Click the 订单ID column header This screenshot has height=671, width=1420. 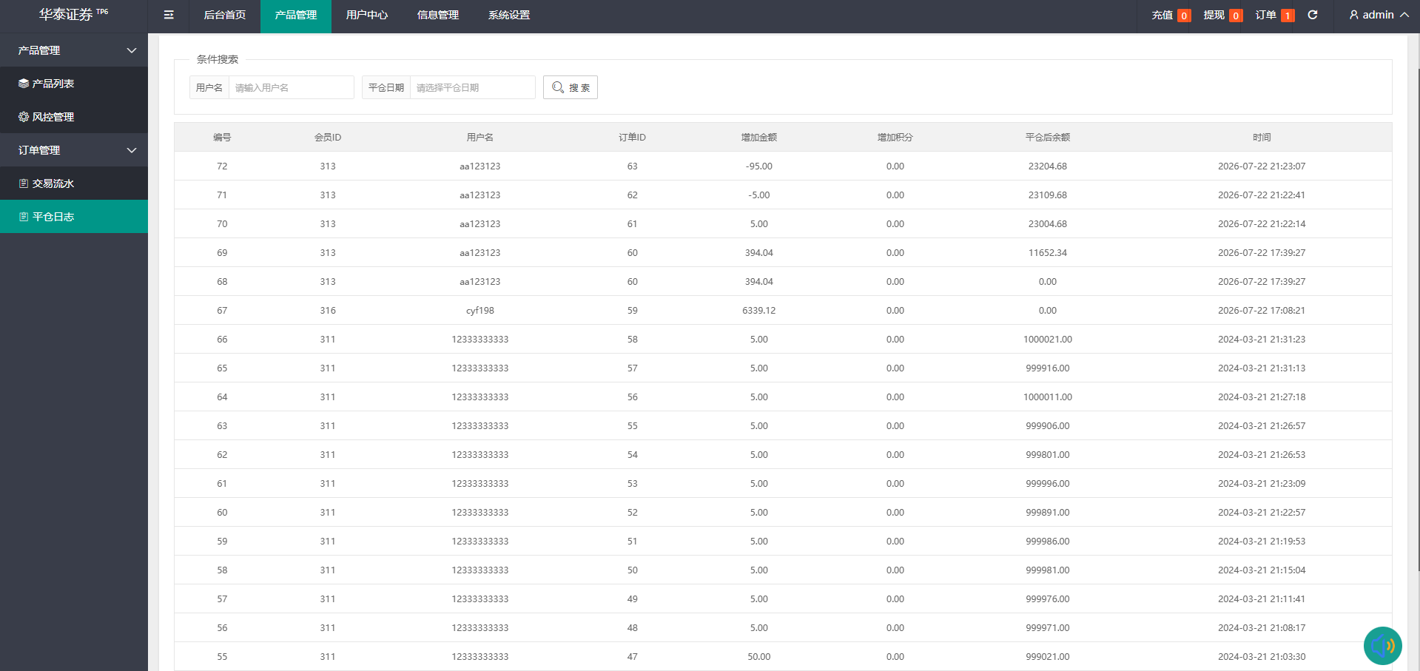633,137
